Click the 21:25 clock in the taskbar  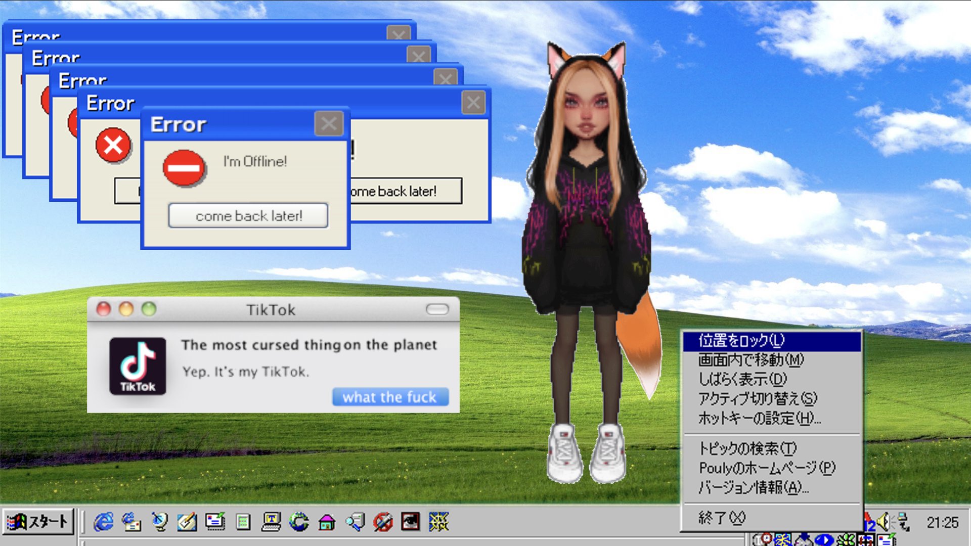942,522
